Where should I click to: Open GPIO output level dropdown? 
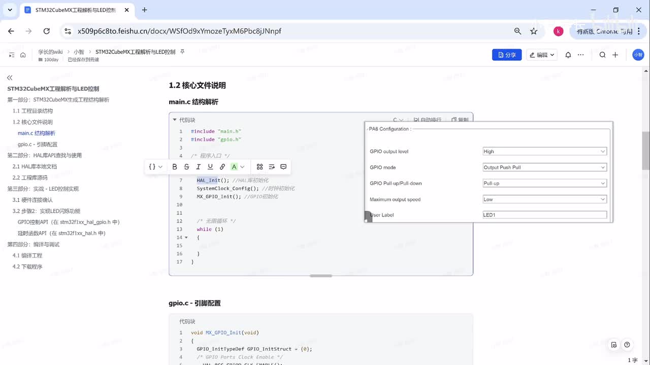pos(545,151)
